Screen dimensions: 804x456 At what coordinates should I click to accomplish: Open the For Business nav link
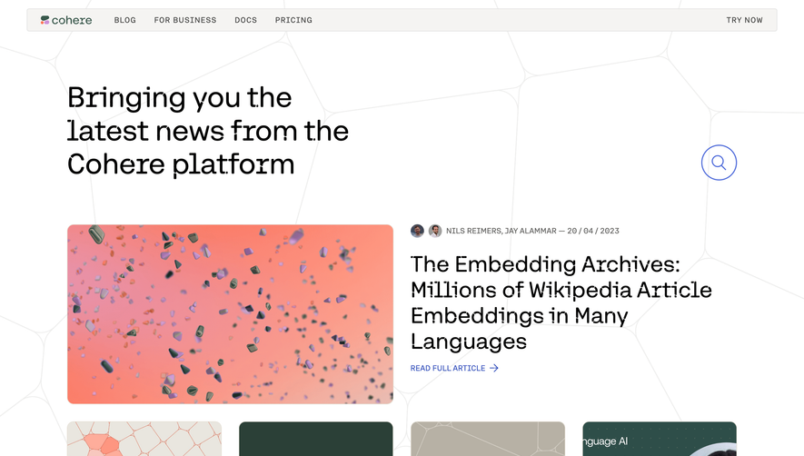click(185, 20)
